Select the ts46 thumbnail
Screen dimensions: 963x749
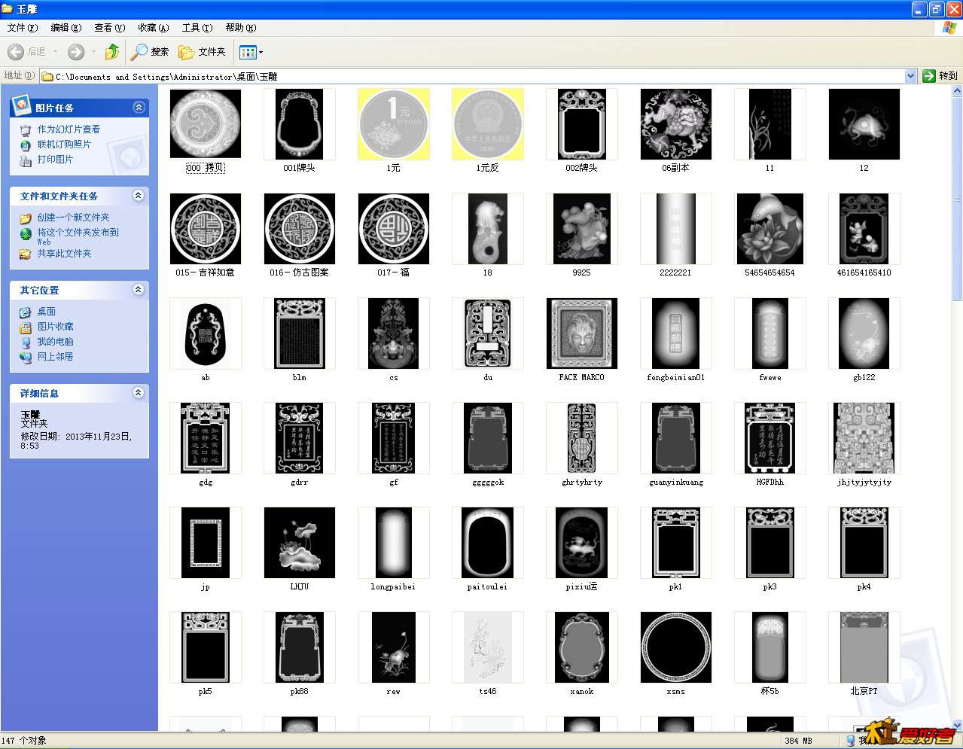pyautogui.click(x=488, y=647)
